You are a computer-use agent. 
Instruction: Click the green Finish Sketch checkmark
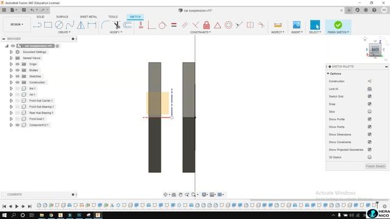coord(338,24)
